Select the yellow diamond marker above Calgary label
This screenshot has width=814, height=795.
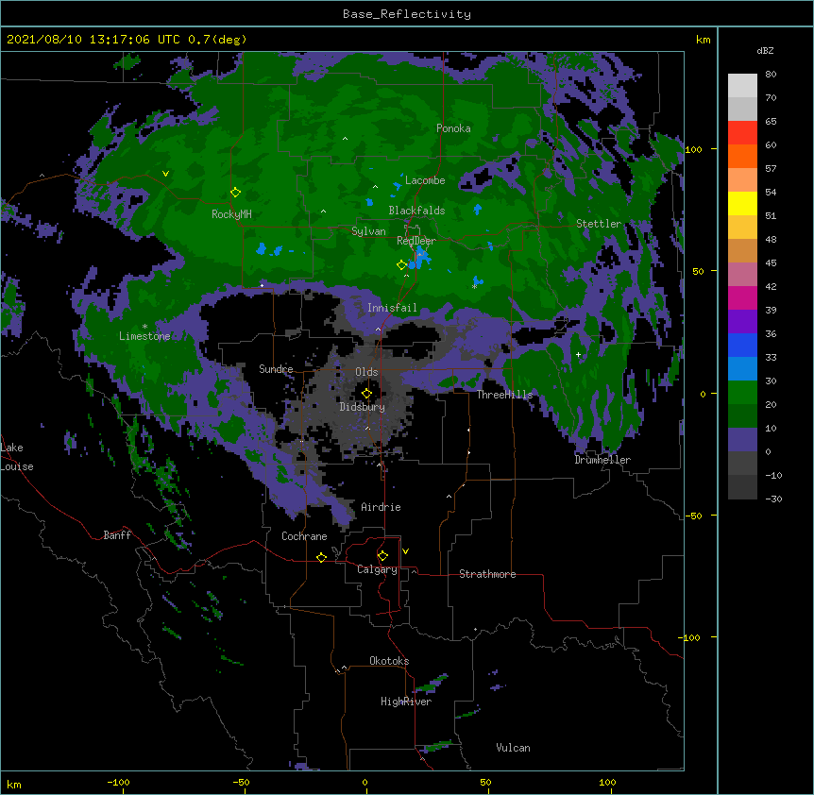pos(382,556)
